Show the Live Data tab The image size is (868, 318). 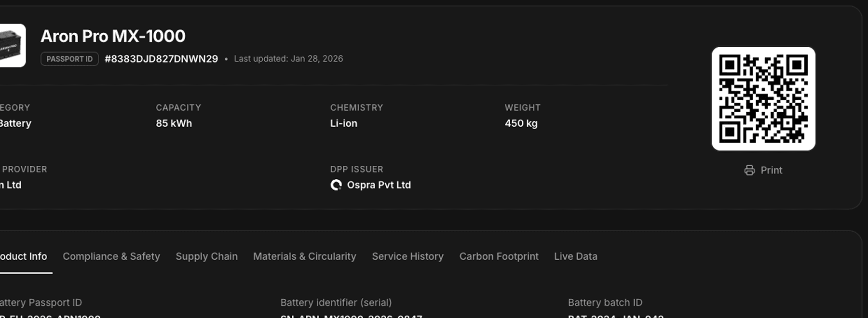(x=575, y=256)
